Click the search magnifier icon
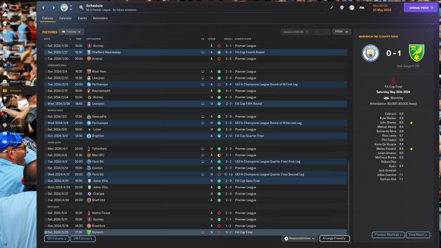The image size is (441, 248). pos(81,8)
